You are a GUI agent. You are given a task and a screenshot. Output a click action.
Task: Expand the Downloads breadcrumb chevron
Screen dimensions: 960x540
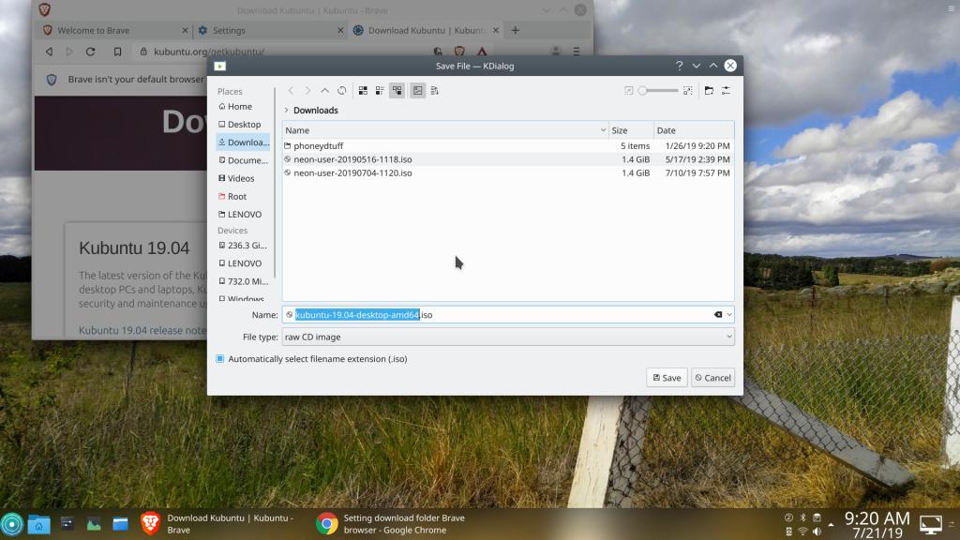point(286,111)
